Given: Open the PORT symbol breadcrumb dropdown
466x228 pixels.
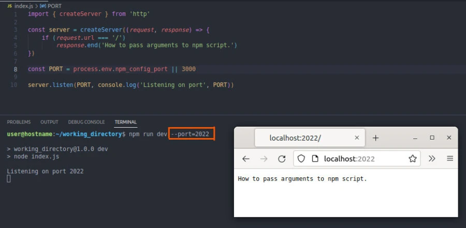Looking at the screenshot, I should (x=54, y=5).
